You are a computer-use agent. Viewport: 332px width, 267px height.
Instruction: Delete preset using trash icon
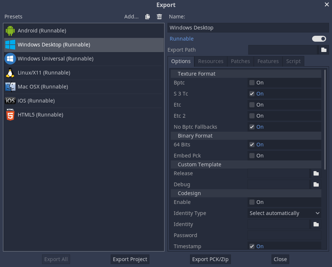coord(159,17)
